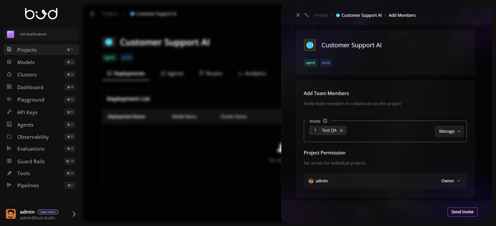Click the Project Permission heading
The width and height of the screenshot is (496, 226).
[x=324, y=153]
